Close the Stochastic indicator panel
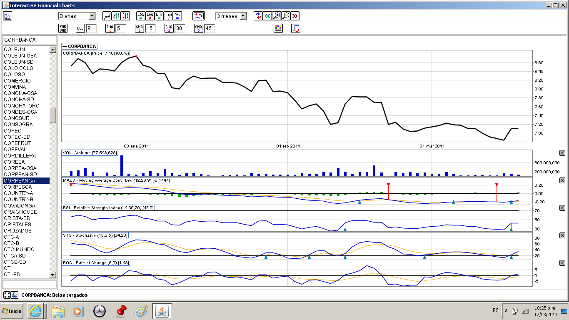 coord(562,235)
